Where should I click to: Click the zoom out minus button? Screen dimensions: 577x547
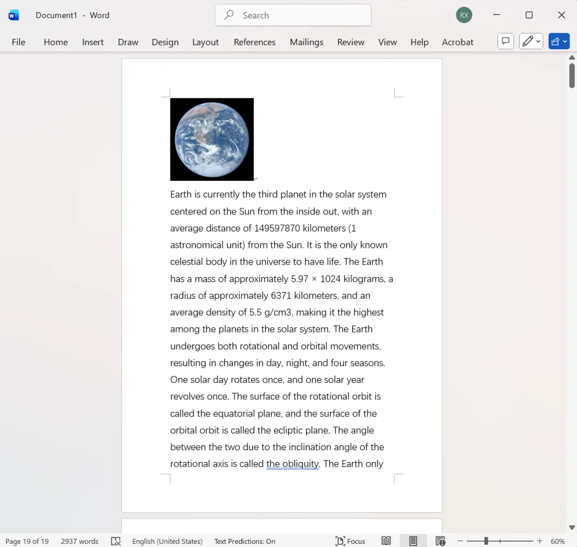(460, 541)
